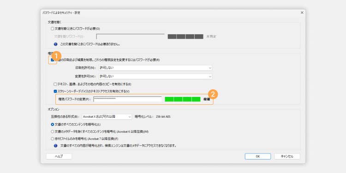The image size is (346, 173).
Task: Select 'encrypt all except metadata' radio option
Action: (x=53, y=131)
